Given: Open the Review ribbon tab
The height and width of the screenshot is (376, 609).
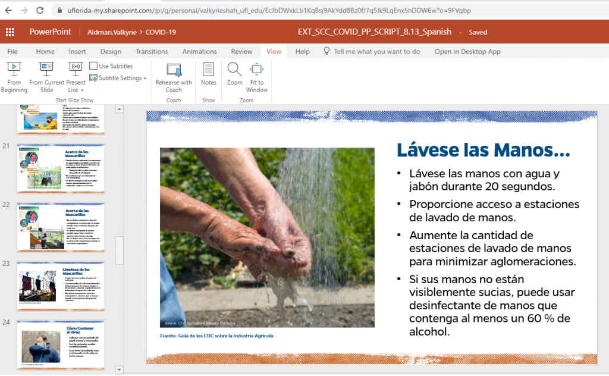Looking at the screenshot, I should pos(241,51).
